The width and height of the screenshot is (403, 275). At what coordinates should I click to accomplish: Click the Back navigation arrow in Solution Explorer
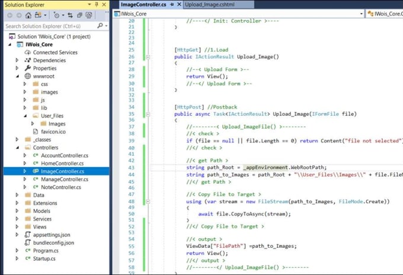[x=9, y=15]
